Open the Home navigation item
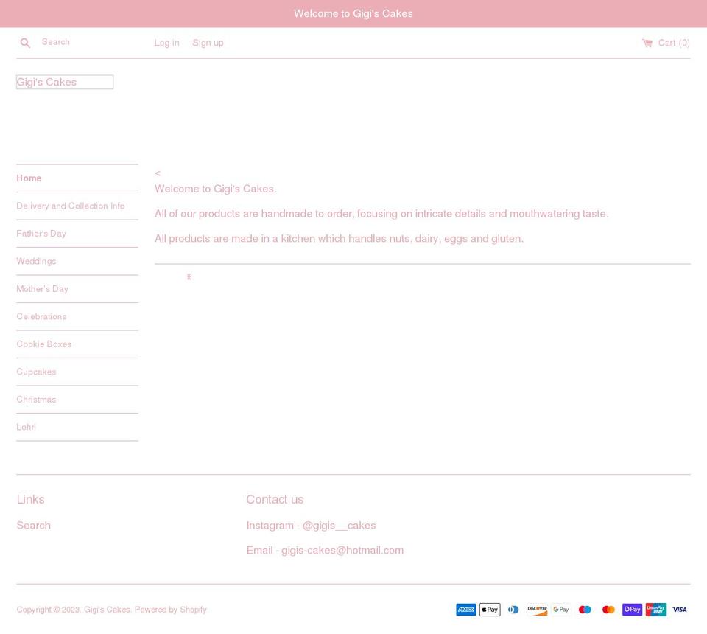 pyautogui.click(x=29, y=178)
